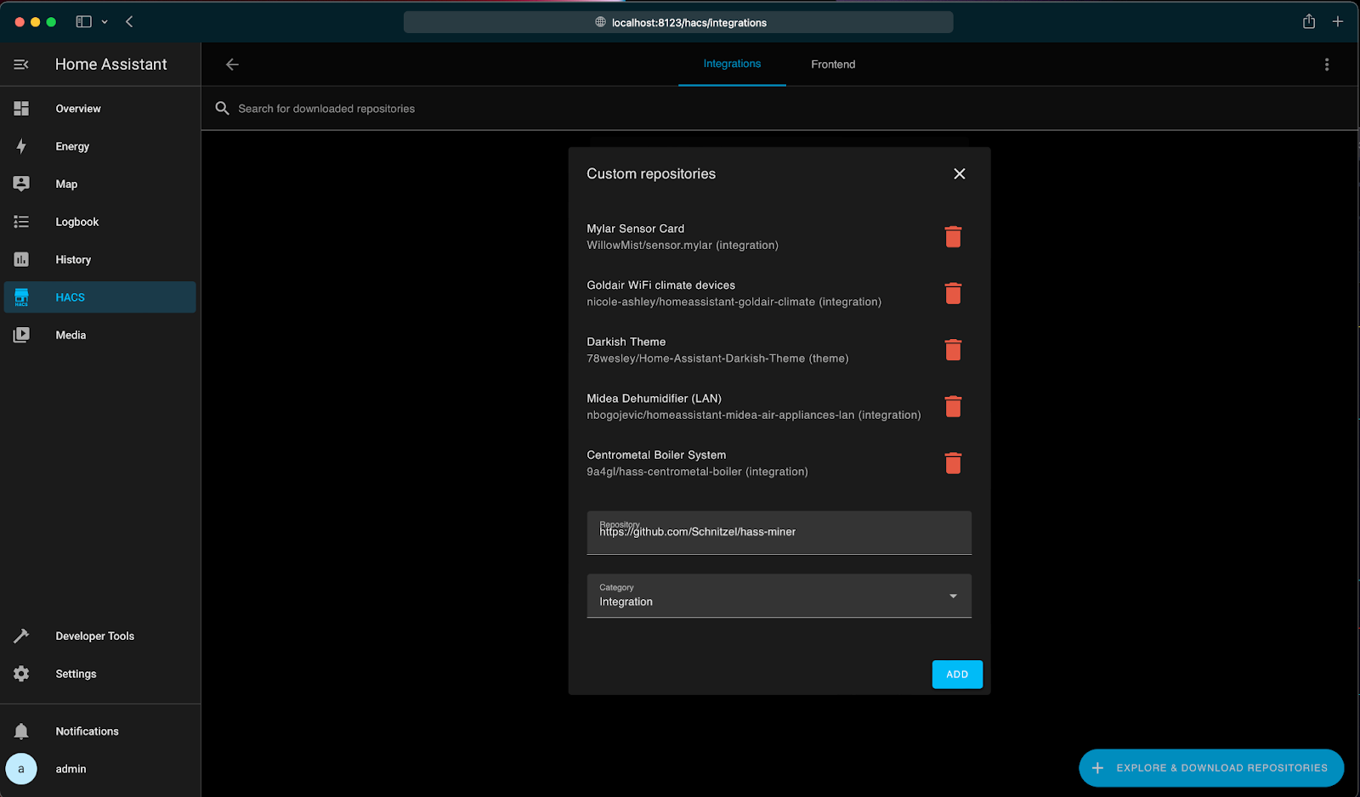Switch to the Frontend tab
1360x797 pixels.
tap(833, 65)
